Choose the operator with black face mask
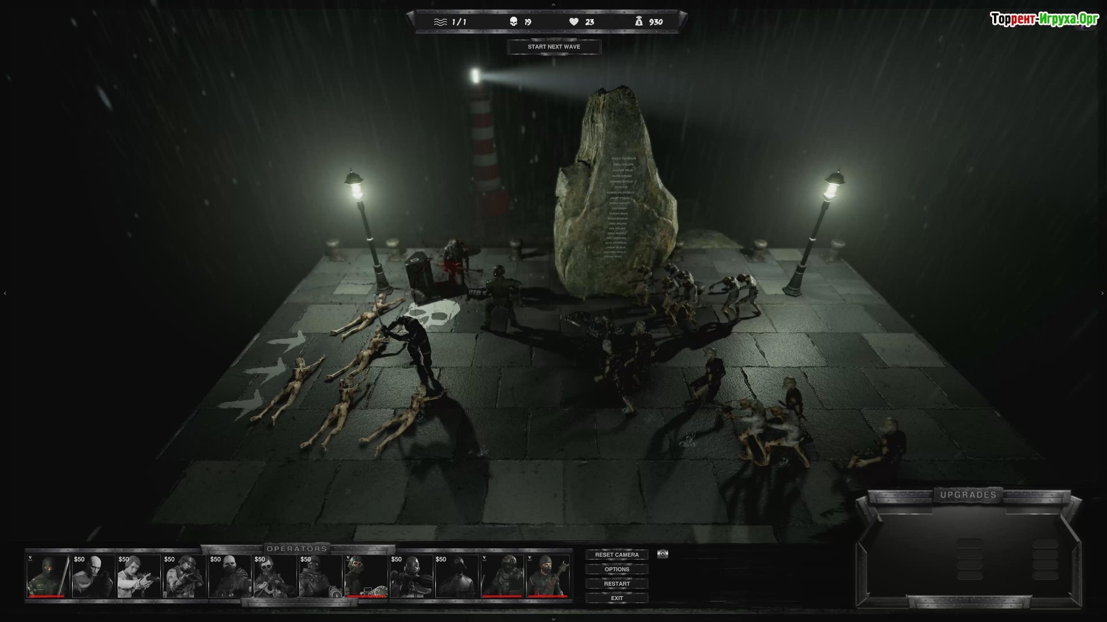The image size is (1107, 622). click(229, 576)
